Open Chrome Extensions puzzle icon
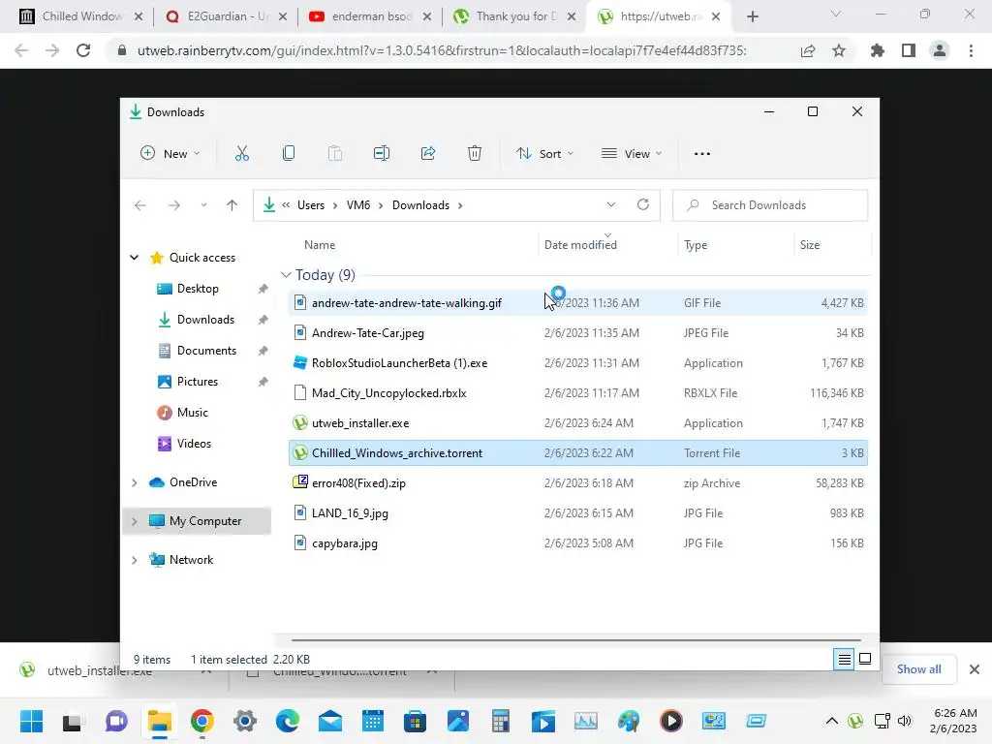 click(x=878, y=50)
